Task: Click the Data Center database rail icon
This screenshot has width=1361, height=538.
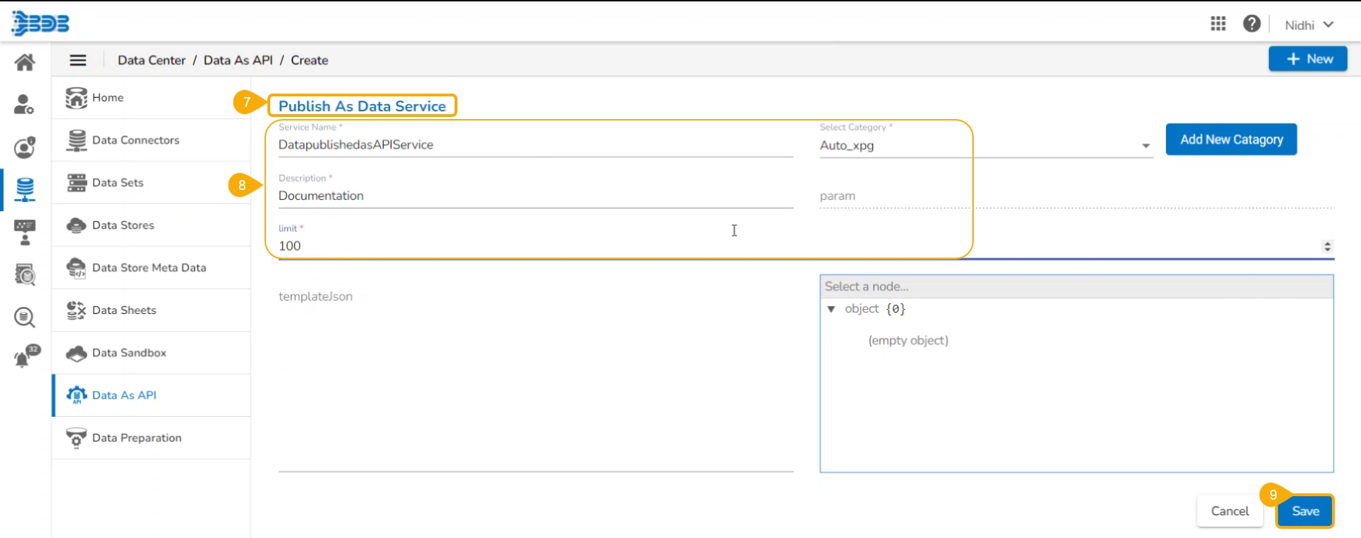Action: point(25,189)
